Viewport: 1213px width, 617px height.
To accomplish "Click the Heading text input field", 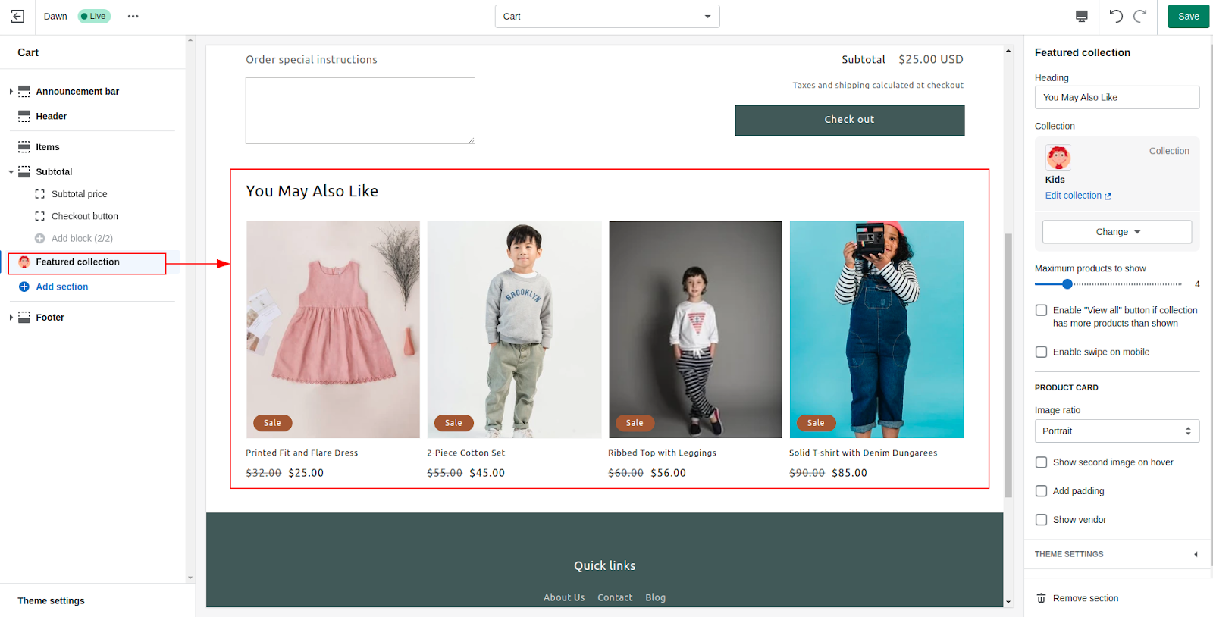I will 1116,97.
